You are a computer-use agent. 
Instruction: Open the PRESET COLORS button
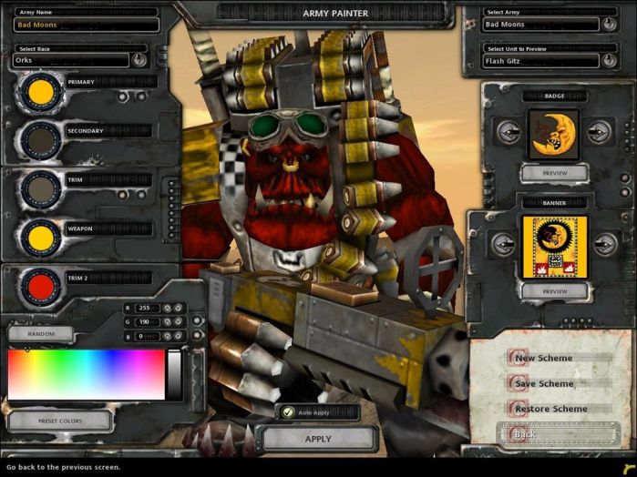click(60, 421)
